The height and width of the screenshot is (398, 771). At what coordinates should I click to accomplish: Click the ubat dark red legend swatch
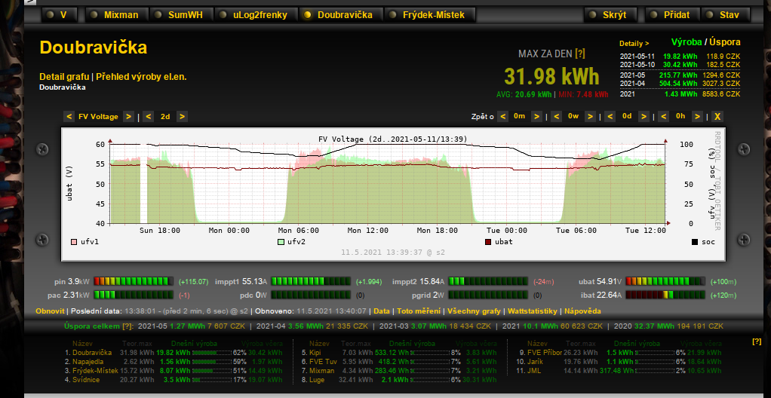click(487, 242)
